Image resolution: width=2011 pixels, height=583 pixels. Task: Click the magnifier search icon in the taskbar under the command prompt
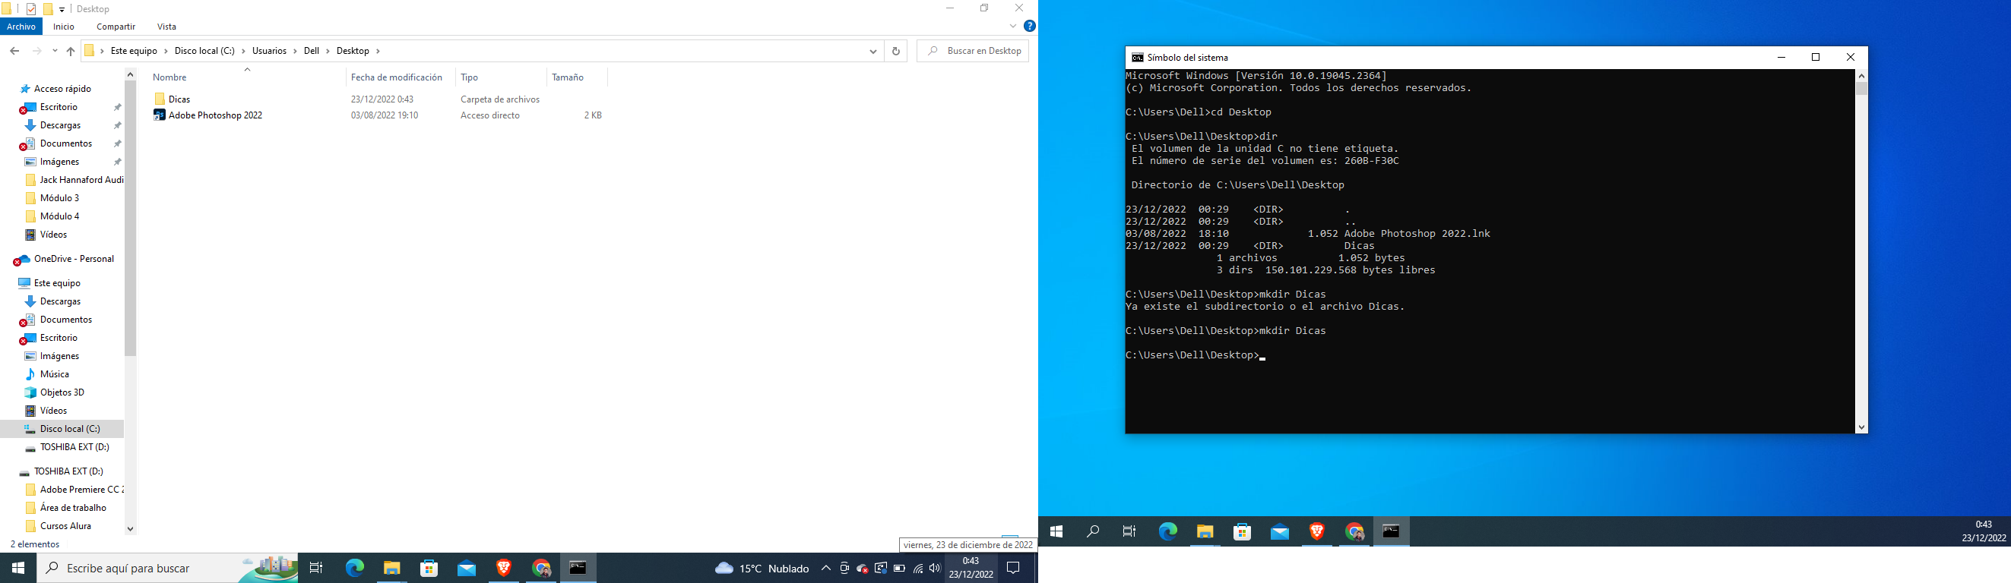(x=1093, y=531)
